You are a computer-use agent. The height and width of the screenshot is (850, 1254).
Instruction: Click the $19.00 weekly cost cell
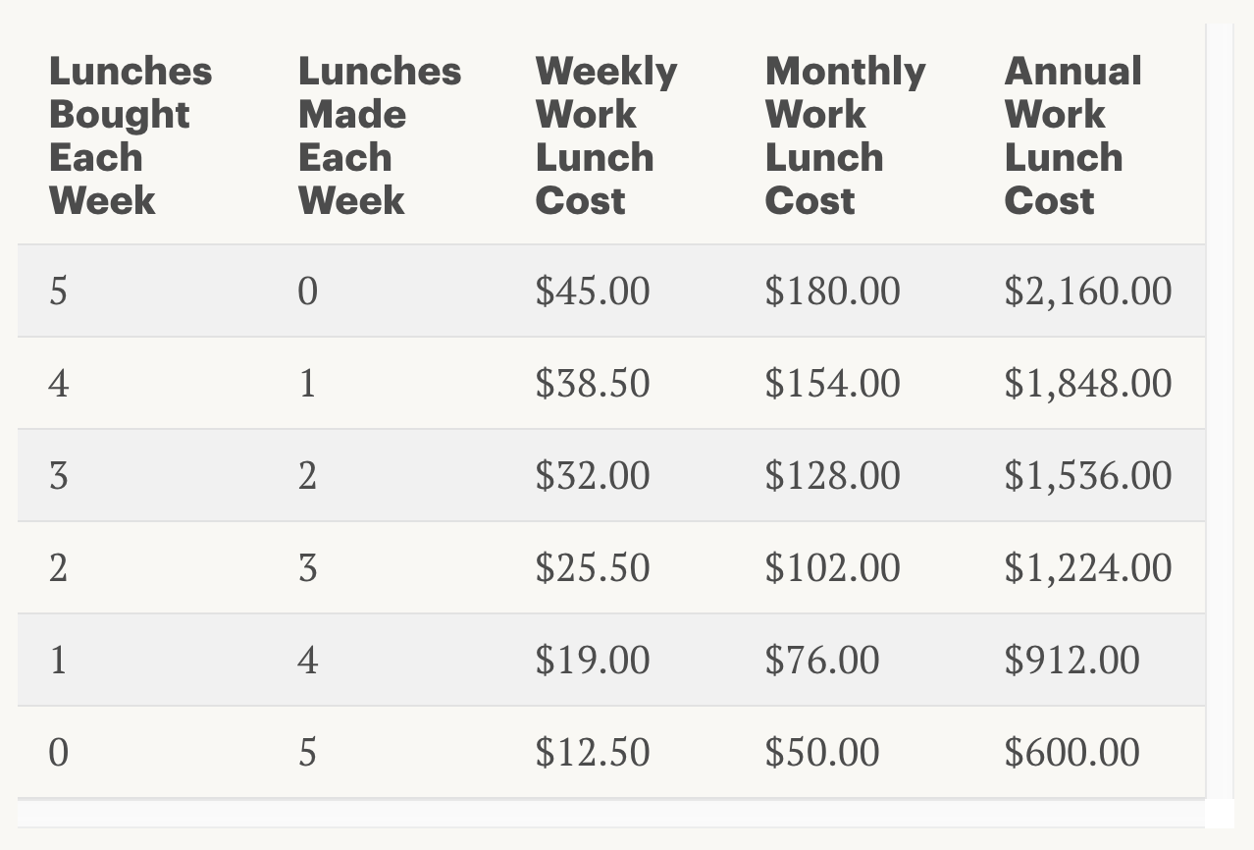pyautogui.click(x=592, y=660)
